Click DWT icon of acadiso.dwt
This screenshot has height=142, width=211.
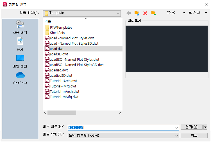47,70
